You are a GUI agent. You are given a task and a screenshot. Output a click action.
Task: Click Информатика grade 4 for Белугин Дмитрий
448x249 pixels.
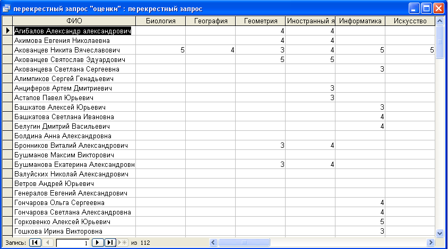(x=360, y=126)
